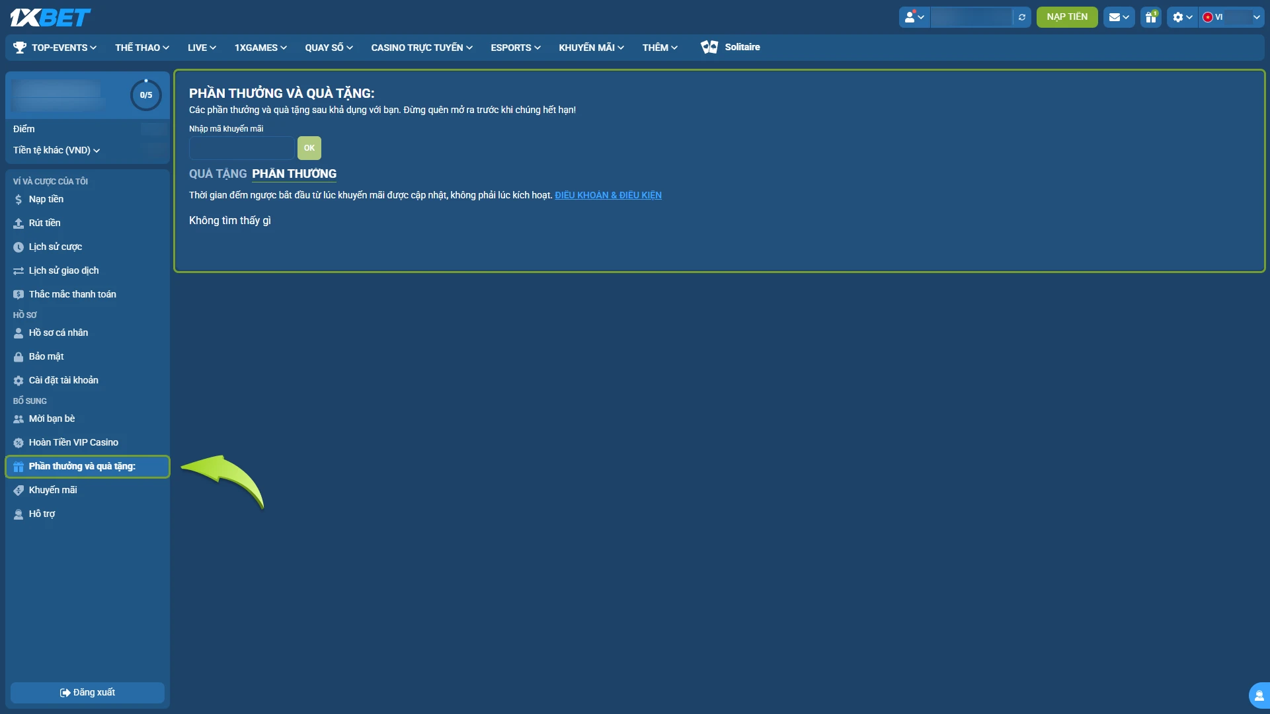Open Hồ sơ cá nhân in sidebar
The width and height of the screenshot is (1270, 714).
pyautogui.click(x=87, y=333)
